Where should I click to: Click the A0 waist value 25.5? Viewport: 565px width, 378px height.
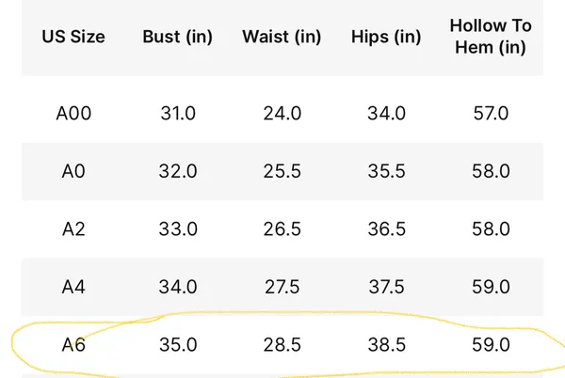(282, 171)
